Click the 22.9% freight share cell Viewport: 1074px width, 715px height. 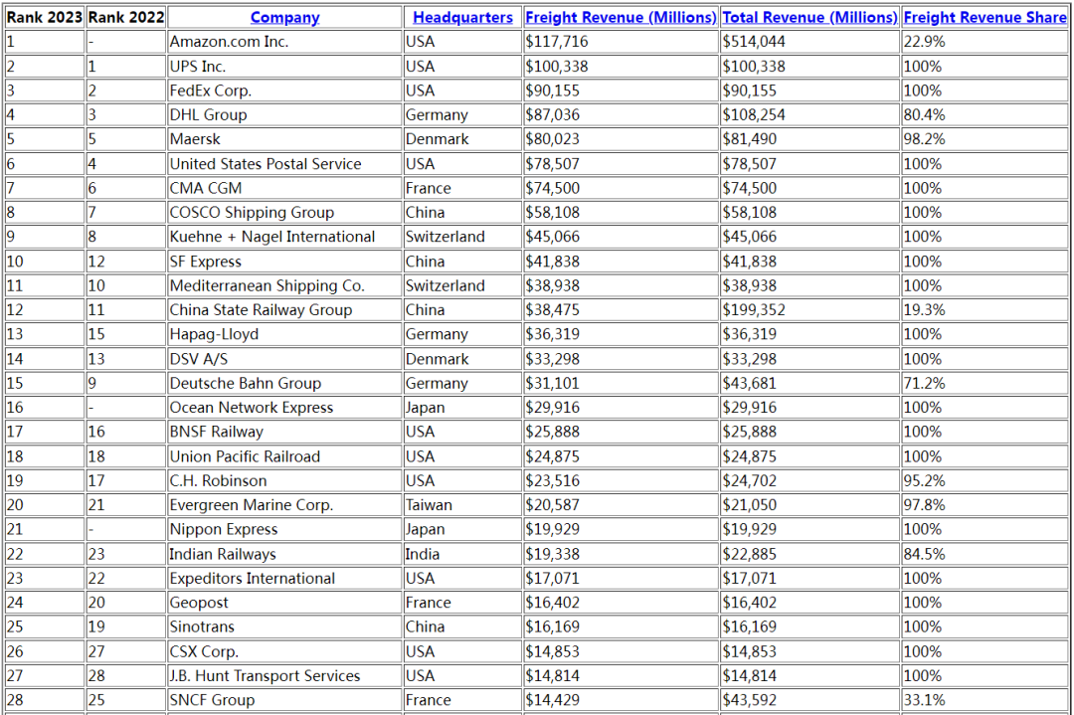[x=984, y=42]
